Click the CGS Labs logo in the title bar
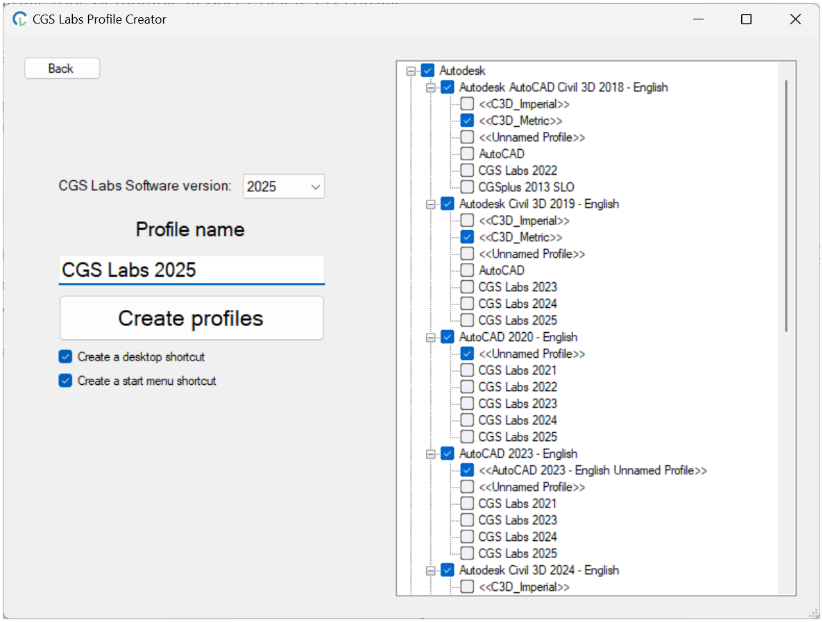Screen dimensions: 823x622 pos(18,19)
